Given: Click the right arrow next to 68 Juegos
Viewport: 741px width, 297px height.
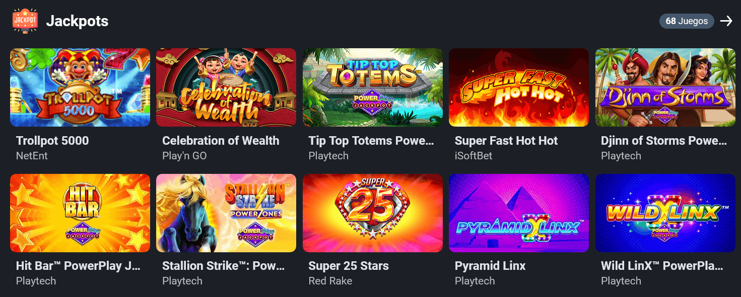Looking at the screenshot, I should click(x=726, y=21).
